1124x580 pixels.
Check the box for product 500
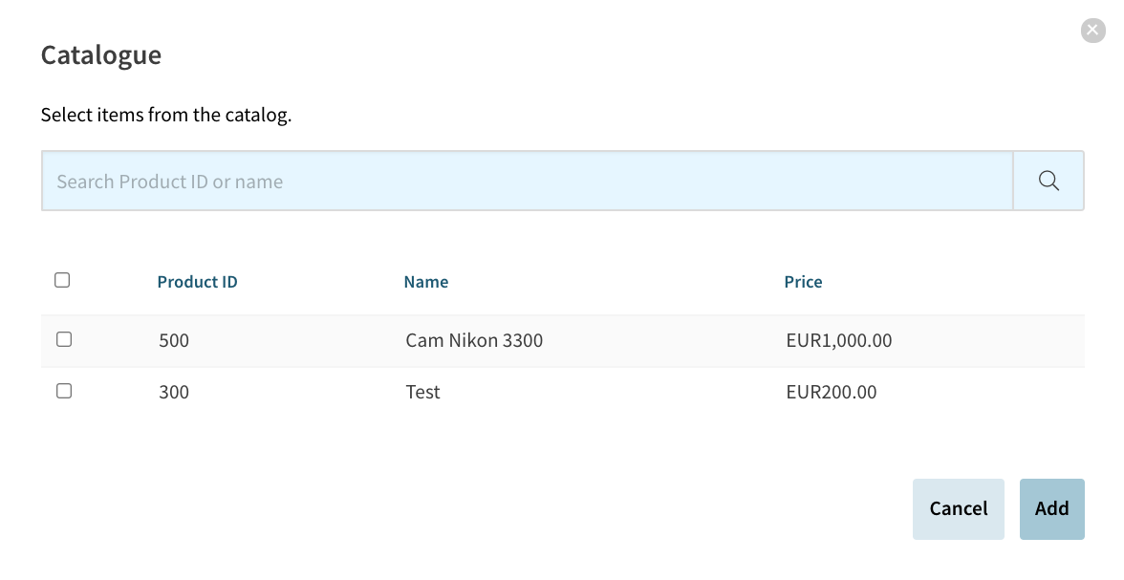(64, 339)
